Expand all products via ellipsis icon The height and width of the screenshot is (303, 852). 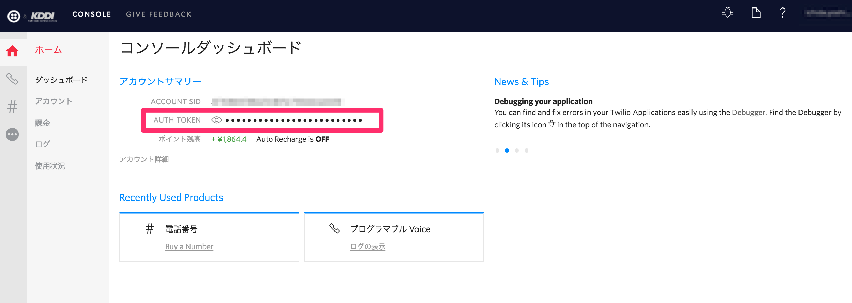tap(13, 134)
